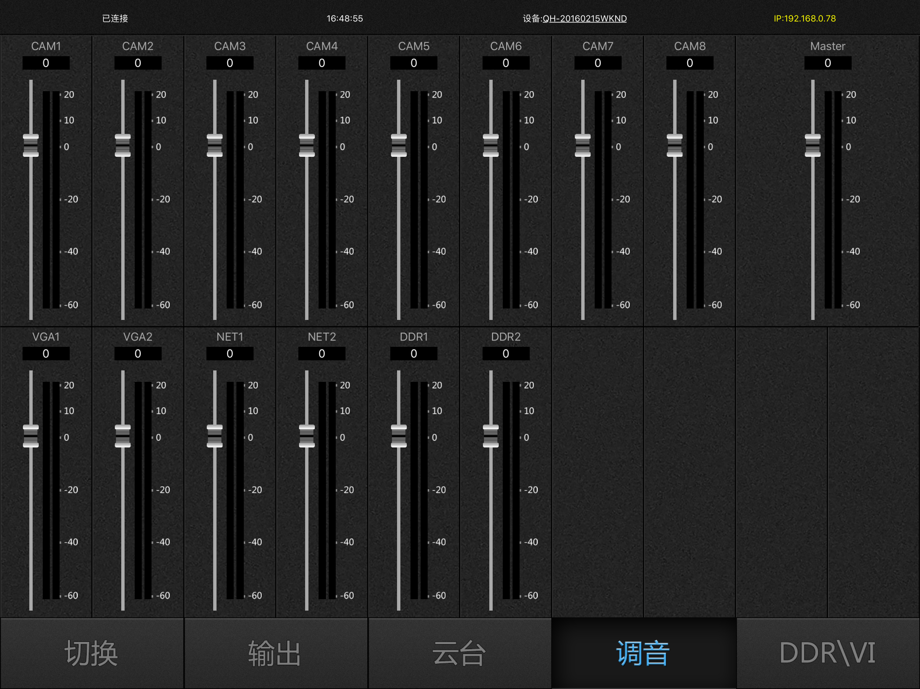Click the CAM8 channel label

click(x=690, y=46)
